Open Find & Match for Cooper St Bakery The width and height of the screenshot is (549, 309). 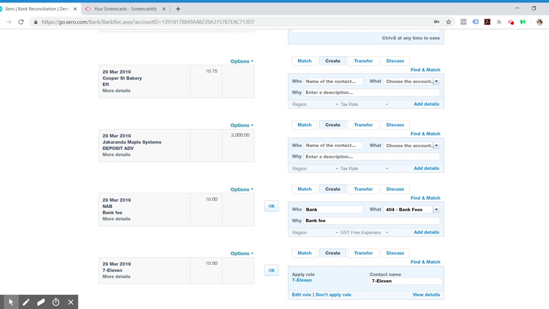[x=425, y=70]
